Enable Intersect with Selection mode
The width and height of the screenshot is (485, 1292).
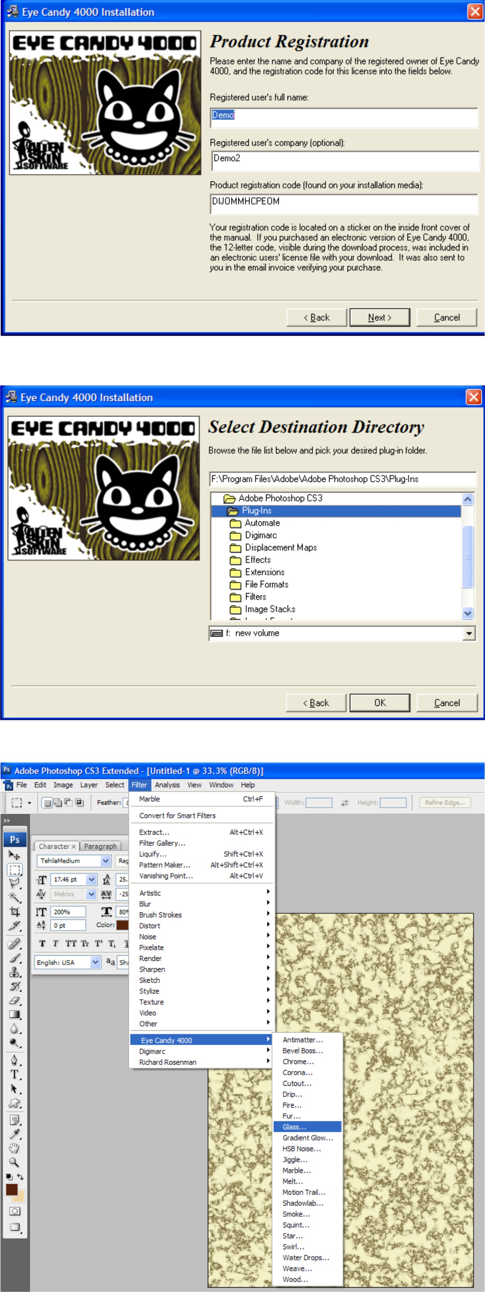click(79, 802)
